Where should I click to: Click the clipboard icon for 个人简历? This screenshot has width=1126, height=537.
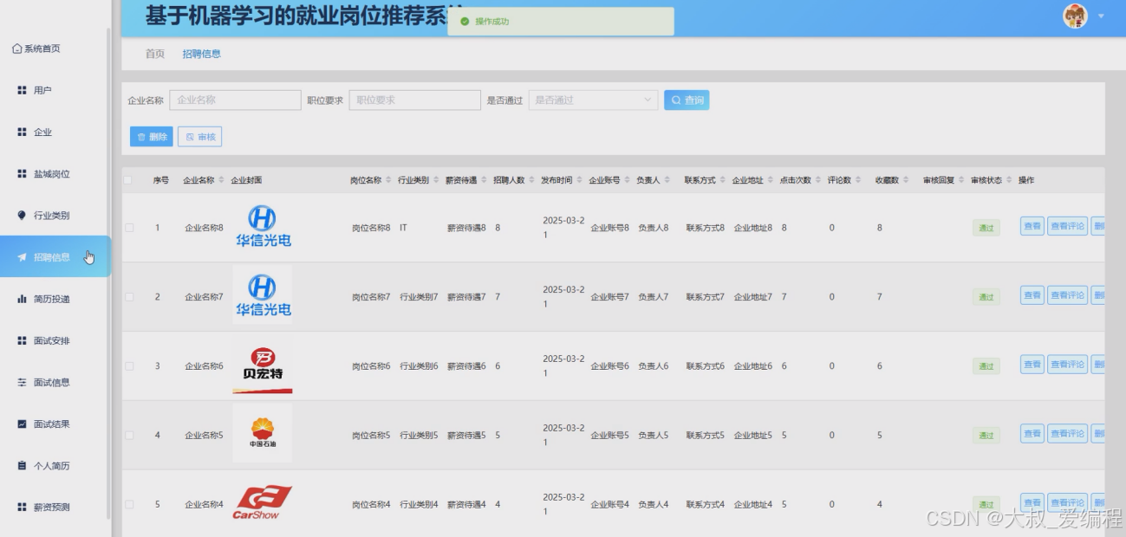[22, 465]
